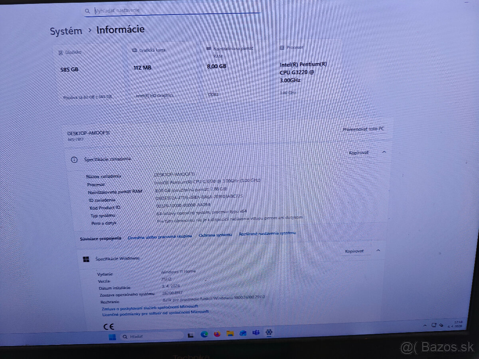Click Premenovať toto PC
479x359 pixels.
(363, 129)
